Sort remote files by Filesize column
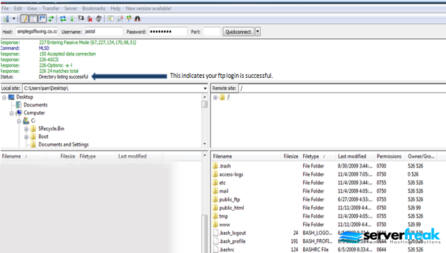 291,156
